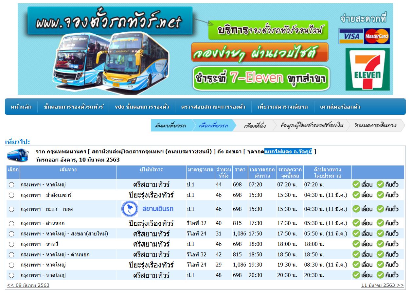Click ปิยะรุ่งเรืองทัวร์ operator in ด่านนอก 17:30 row
411x294 pixels.
[151, 223]
